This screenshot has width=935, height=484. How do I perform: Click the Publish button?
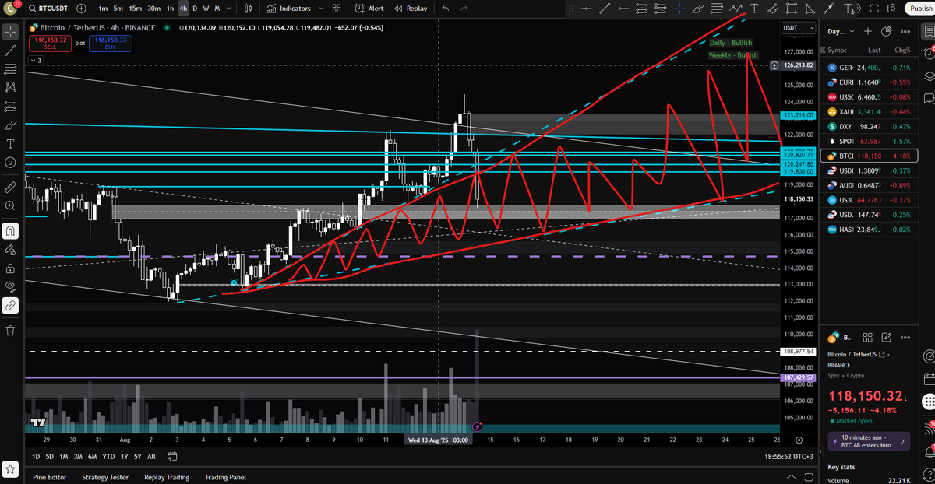click(920, 9)
